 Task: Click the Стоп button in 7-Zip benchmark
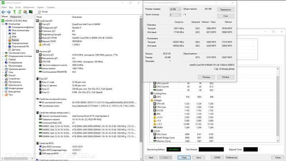pyautogui.click(x=226, y=16)
